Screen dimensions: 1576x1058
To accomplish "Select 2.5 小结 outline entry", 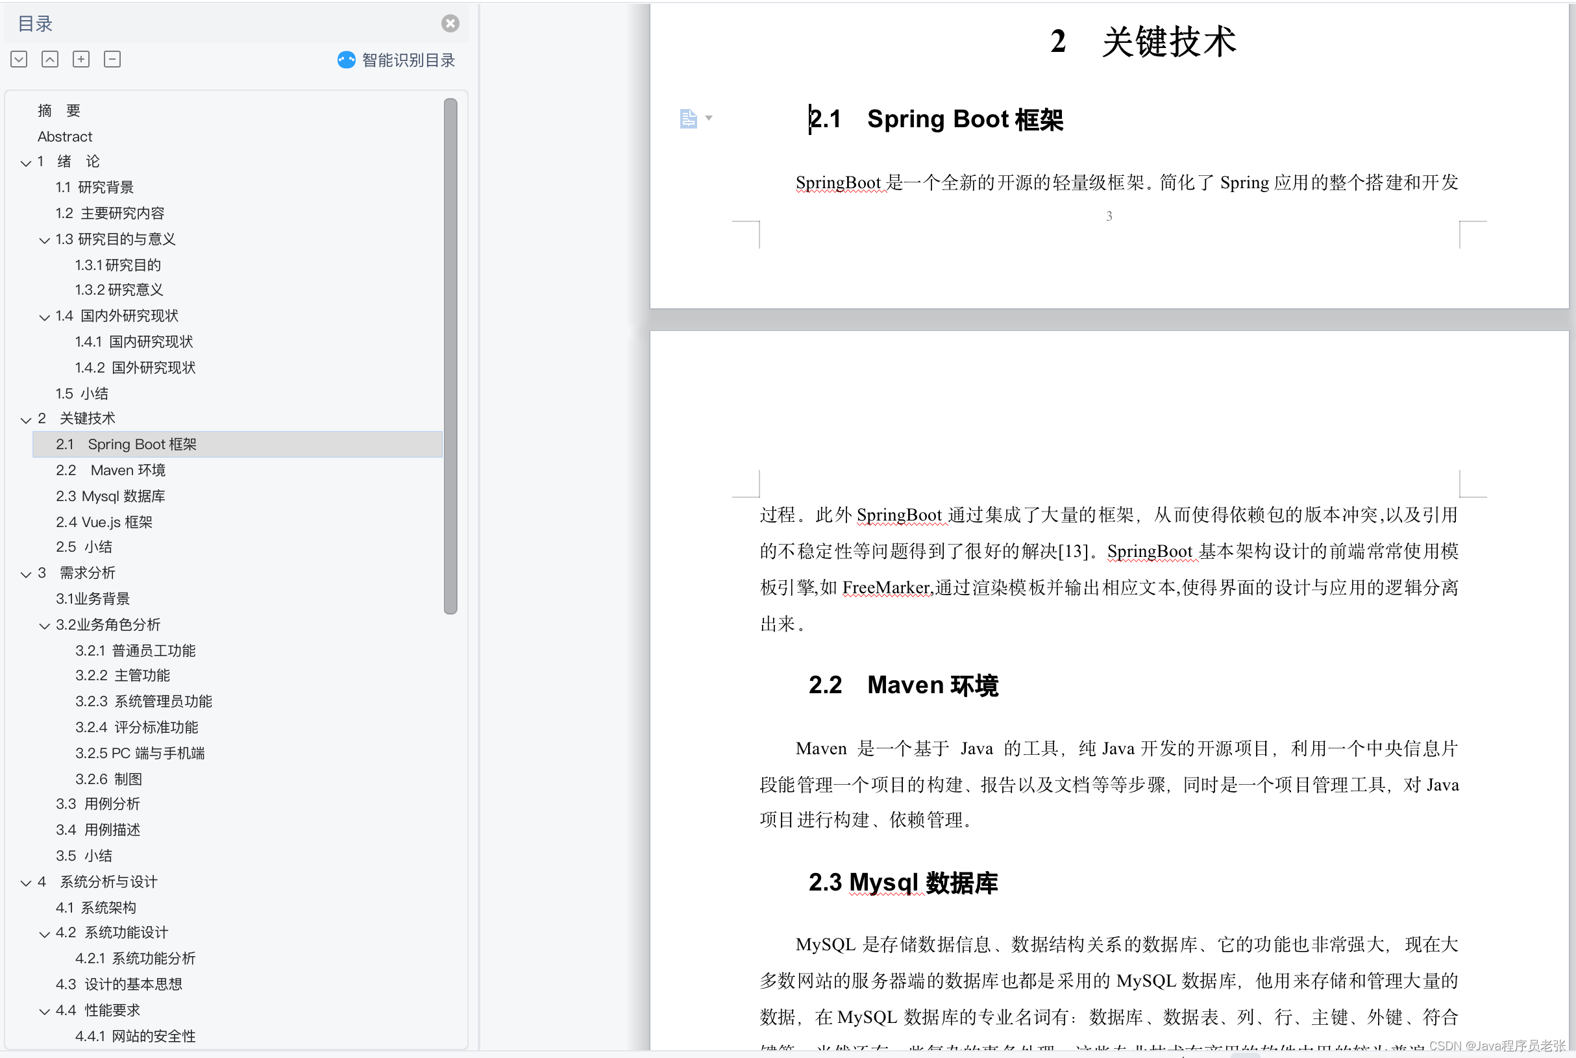I will point(84,547).
